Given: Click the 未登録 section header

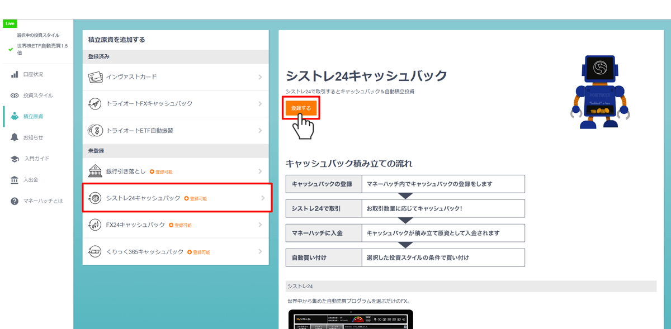Looking at the screenshot, I should [x=176, y=151].
